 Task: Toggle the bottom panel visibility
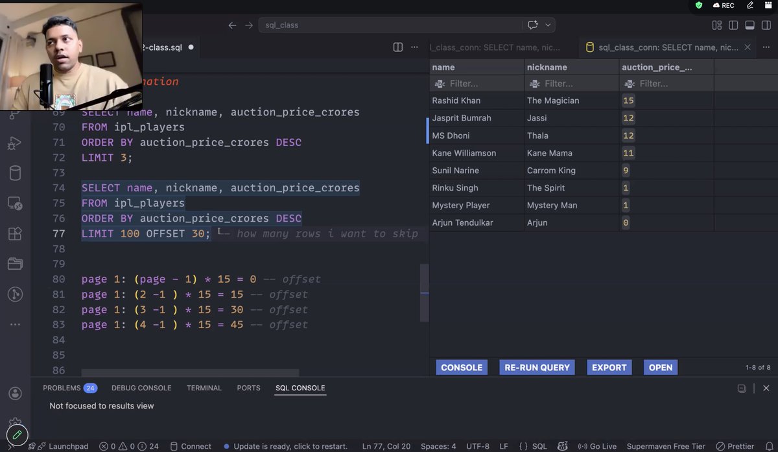(x=749, y=25)
